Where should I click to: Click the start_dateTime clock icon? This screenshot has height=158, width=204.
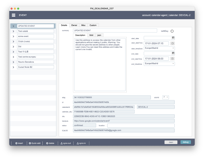[172, 43]
